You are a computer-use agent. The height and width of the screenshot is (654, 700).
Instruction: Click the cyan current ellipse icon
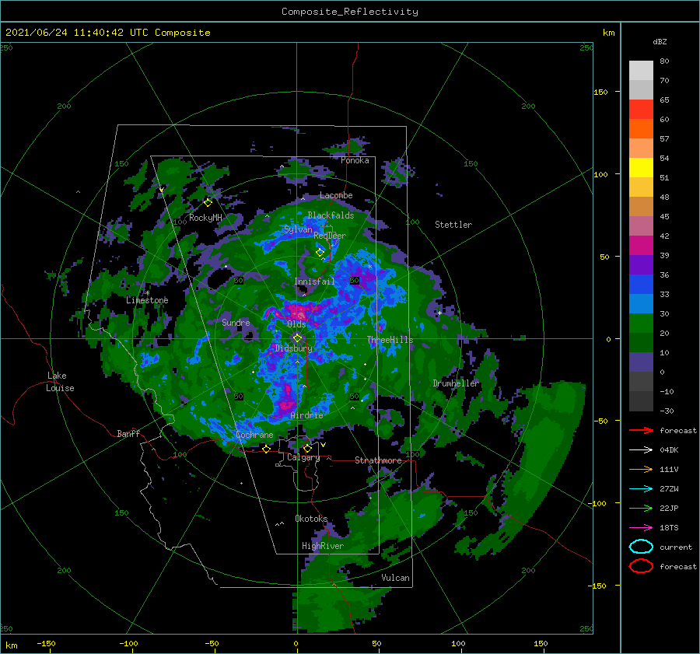click(641, 547)
